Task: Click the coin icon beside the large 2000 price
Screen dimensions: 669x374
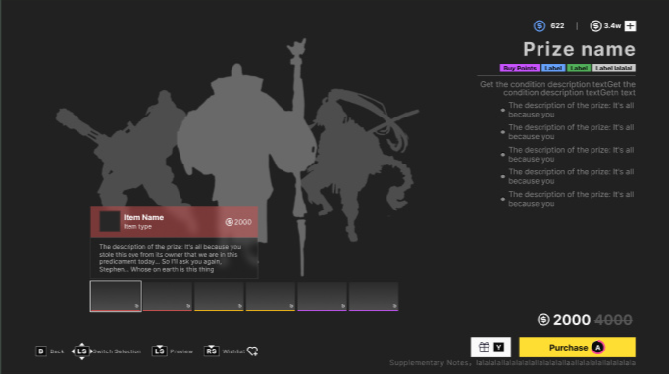Action: click(x=543, y=319)
